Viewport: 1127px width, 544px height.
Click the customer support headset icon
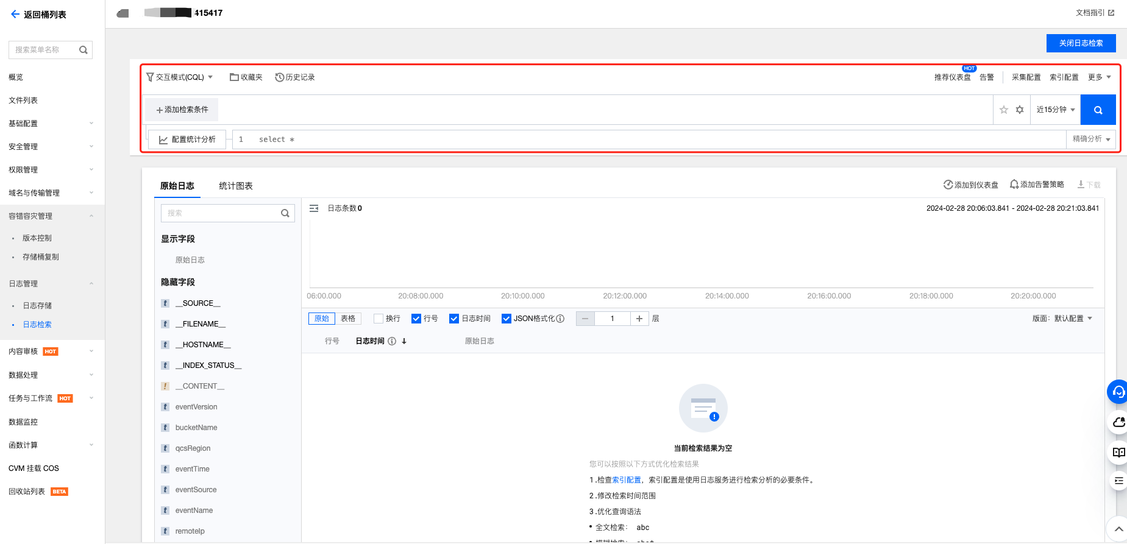pyautogui.click(x=1118, y=392)
